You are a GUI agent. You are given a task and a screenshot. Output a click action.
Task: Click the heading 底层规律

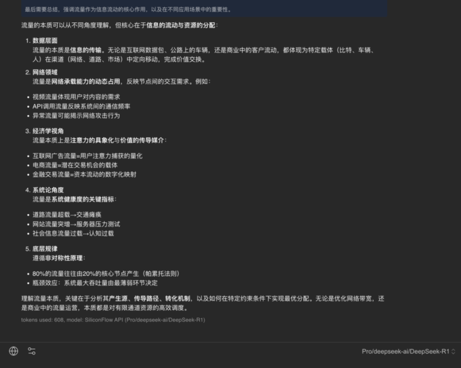click(x=44, y=249)
